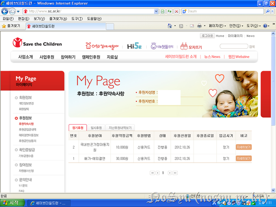Click the Save the Children logo

click(x=37, y=44)
